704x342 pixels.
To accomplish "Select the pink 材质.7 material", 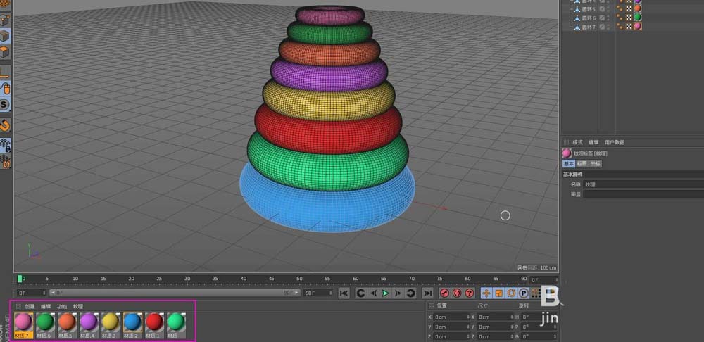I will coord(23,325).
